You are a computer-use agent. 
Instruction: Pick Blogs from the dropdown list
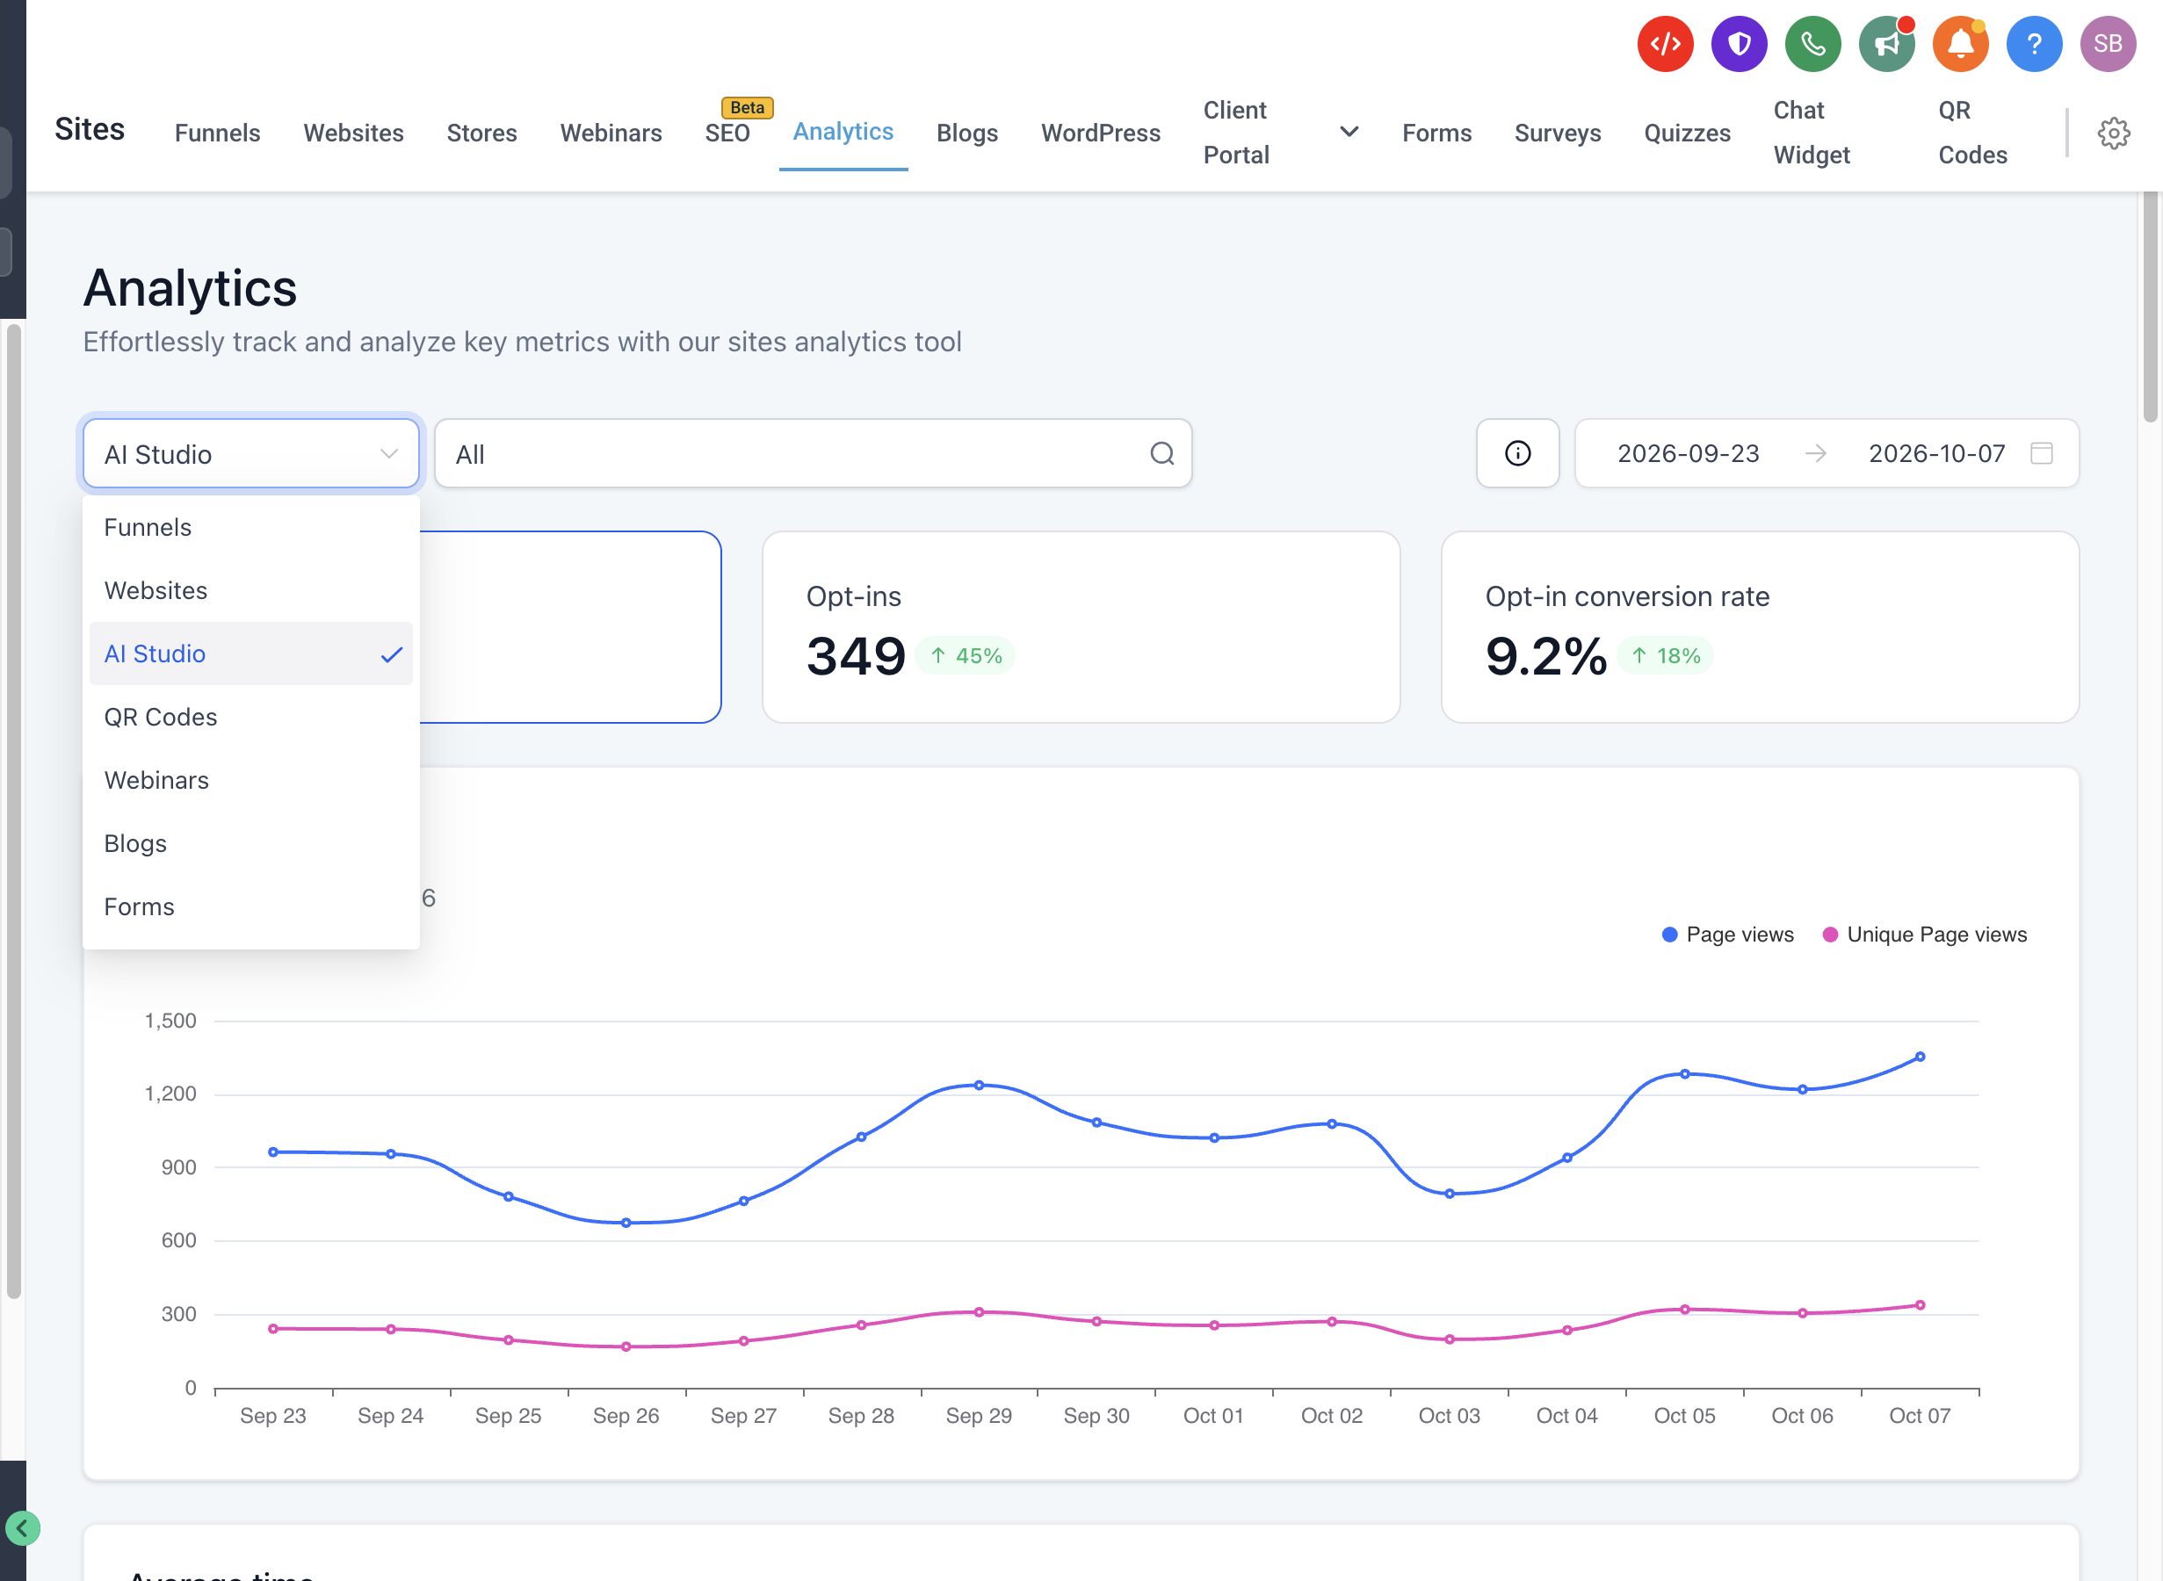(x=250, y=843)
